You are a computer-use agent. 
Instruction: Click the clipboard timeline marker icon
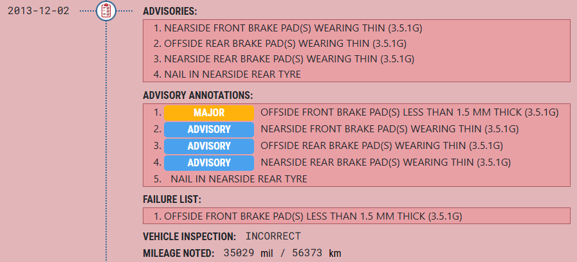[x=106, y=11]
